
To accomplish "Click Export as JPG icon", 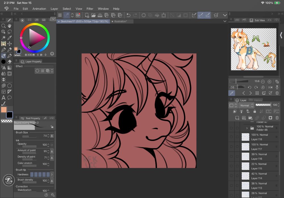I will (106, 15).
